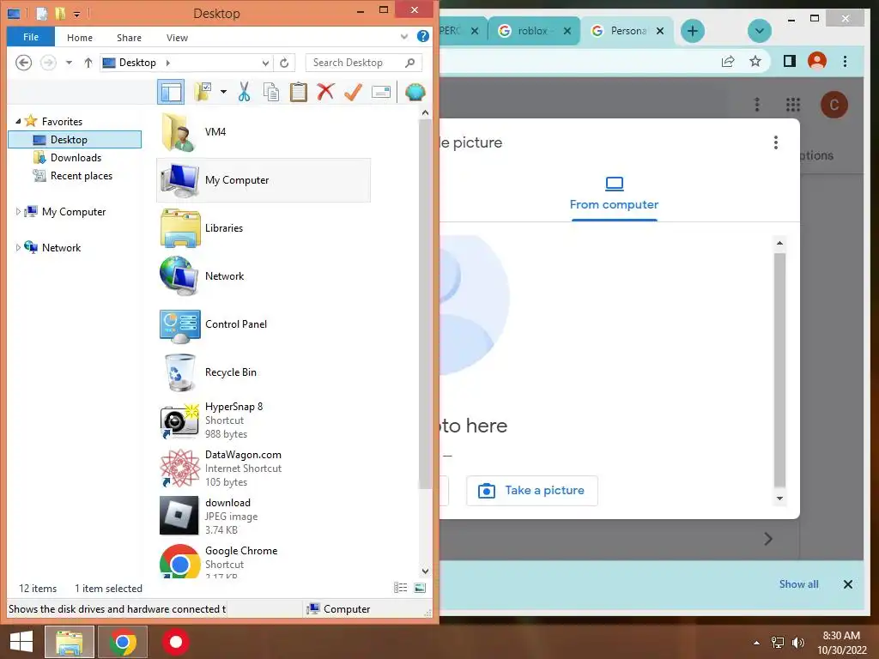Select the Google Chrome shortcut
Image resolution: width=879 pixels, height=659 pixels.
pyautogui.click(x=264, y=560)
